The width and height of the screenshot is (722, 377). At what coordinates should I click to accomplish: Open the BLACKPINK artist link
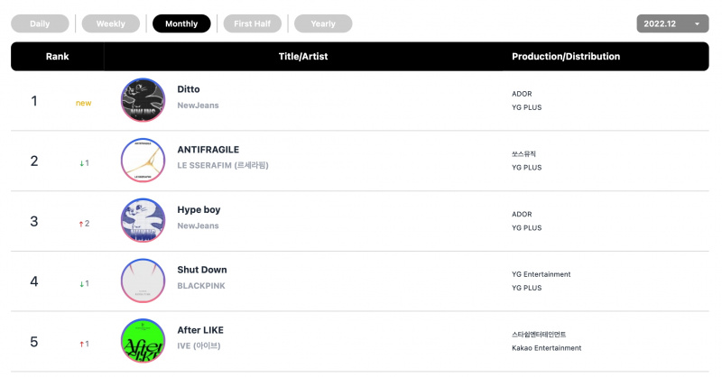click(201, 286)
